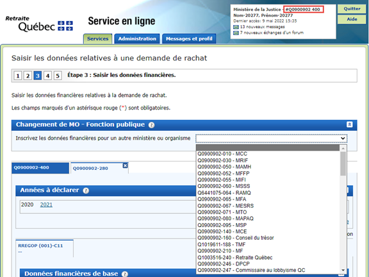This screenshot has height=277, width=369.
Task: Choose Q6441075-064 - RAMQ option
Action: click(x=268, y=192)
